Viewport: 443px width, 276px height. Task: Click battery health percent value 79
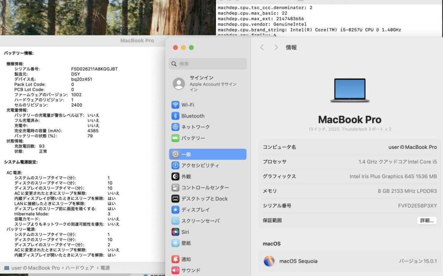90,136
